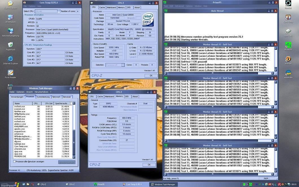
Task: Open the Foxit Reader desktop icon
Action: click(10, 74)
